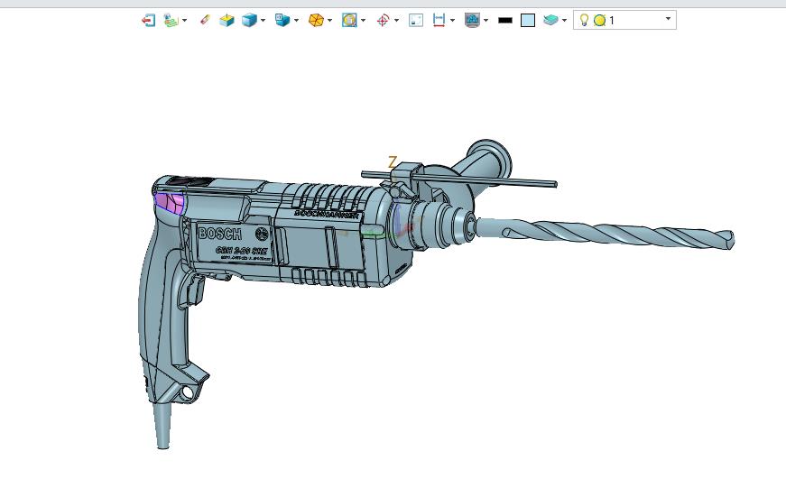Expand the blue cube view dropdown arrow

pos(263,20)
